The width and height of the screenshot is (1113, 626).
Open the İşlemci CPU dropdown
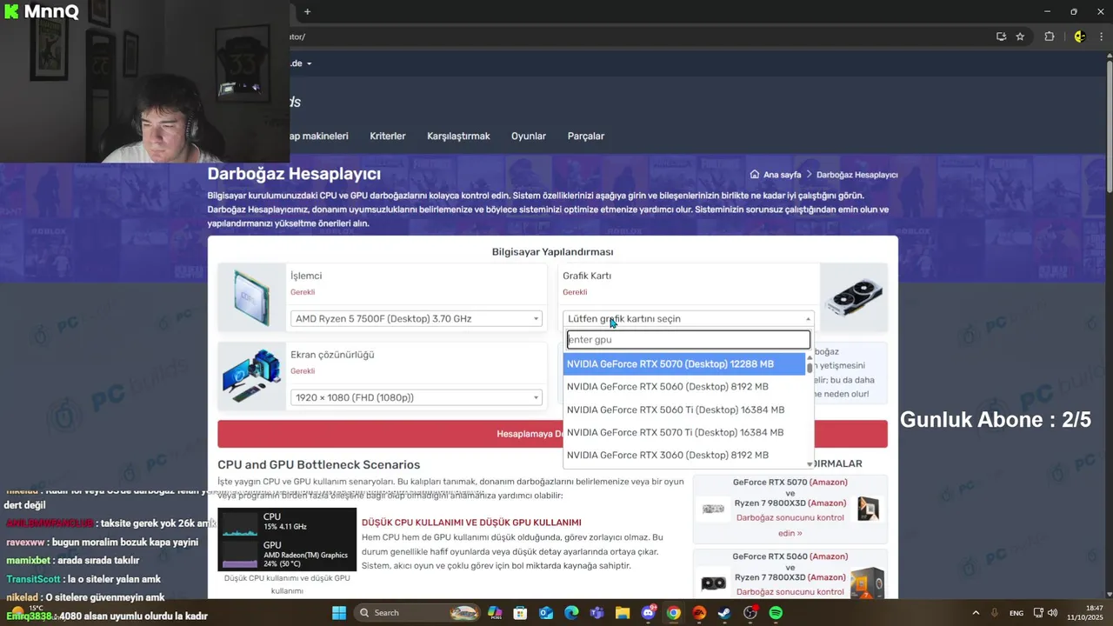pos(417,319)
